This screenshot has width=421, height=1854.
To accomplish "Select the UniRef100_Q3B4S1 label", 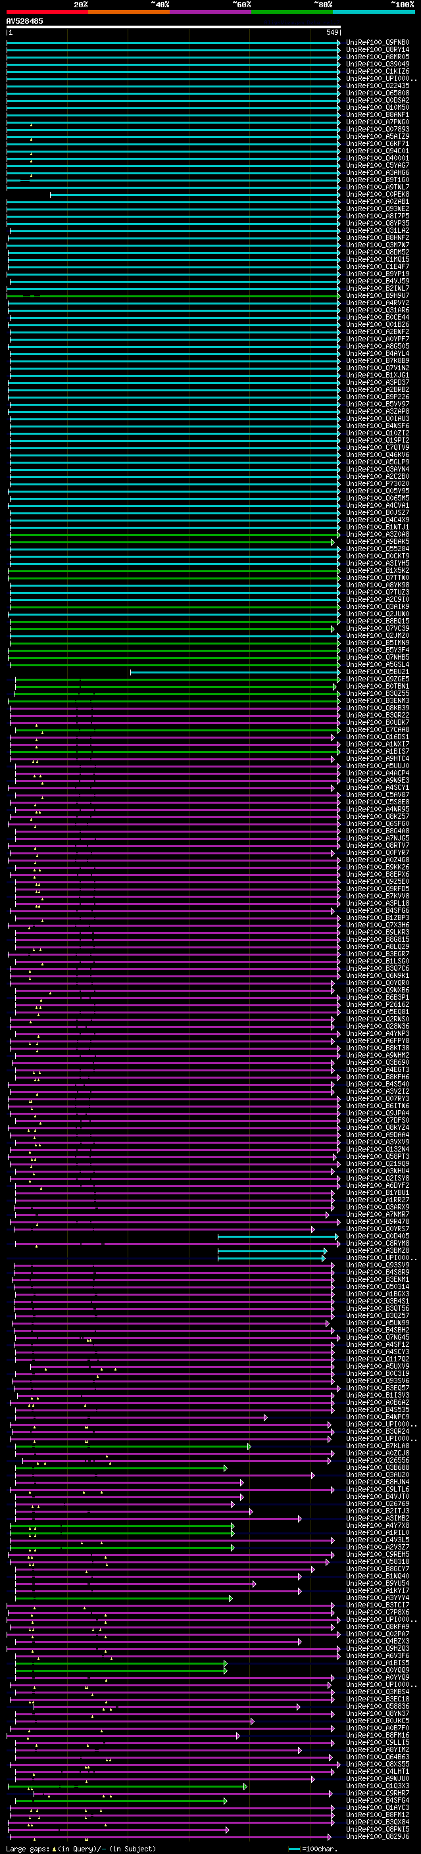I will tap(378, 1302).
